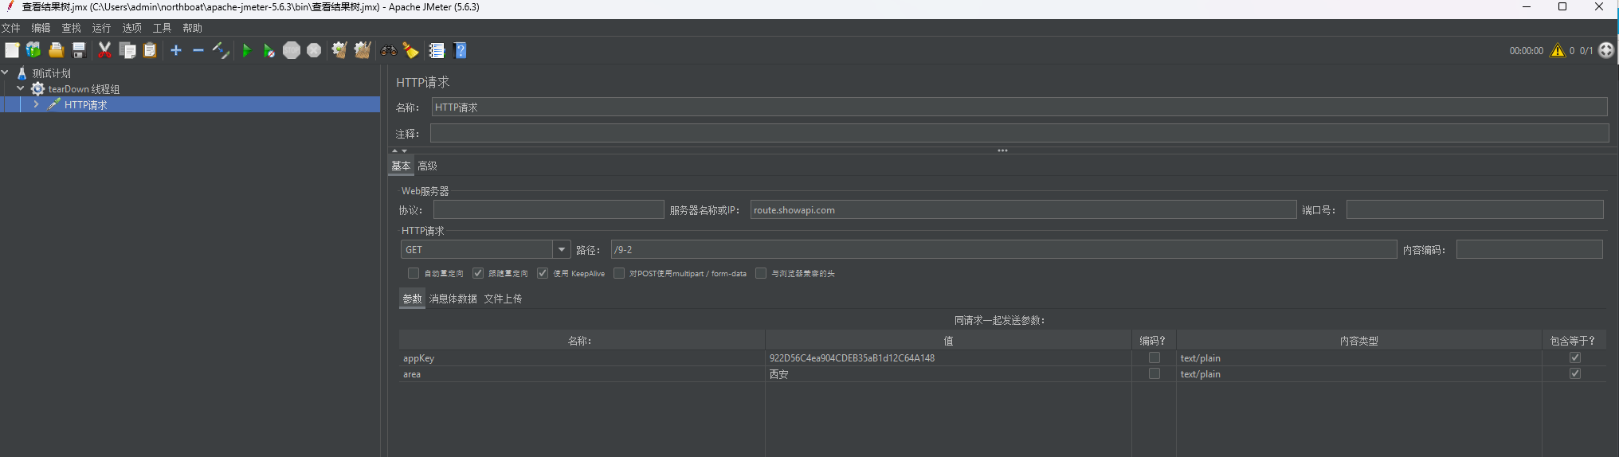This screenshot has width=1619, height=457.
Task: Click the 服务器名称或IP input field
Action: tap(1023, 210)
